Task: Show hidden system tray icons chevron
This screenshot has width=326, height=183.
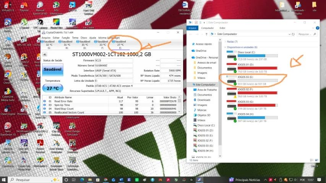Action: click(x=265, y=180)
